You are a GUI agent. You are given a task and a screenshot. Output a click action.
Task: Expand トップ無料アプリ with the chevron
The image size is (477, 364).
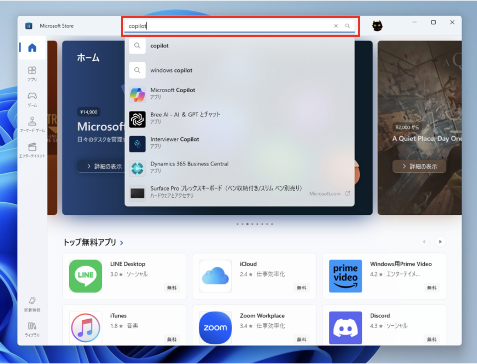pos(121,243)
